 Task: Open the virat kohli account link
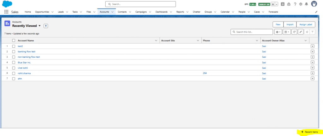coord(23,68)
